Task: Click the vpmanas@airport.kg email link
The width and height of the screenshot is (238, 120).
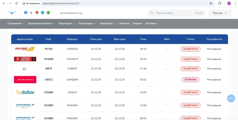Action: coord(71,13)
